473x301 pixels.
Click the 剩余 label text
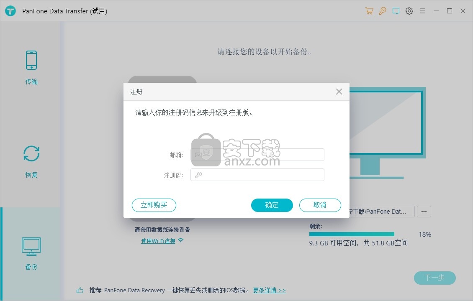pos(316,226)
